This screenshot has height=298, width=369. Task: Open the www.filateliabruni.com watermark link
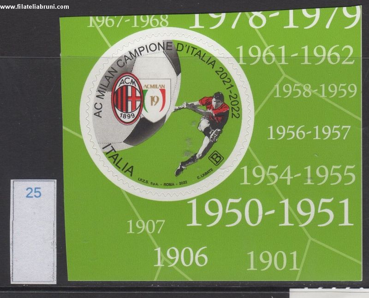35,6
